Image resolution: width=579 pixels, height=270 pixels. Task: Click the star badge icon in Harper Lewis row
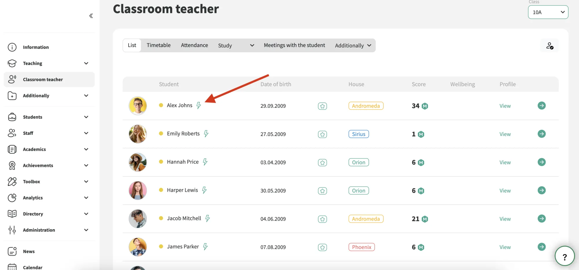pyautogui.click(x=323, y=191)
